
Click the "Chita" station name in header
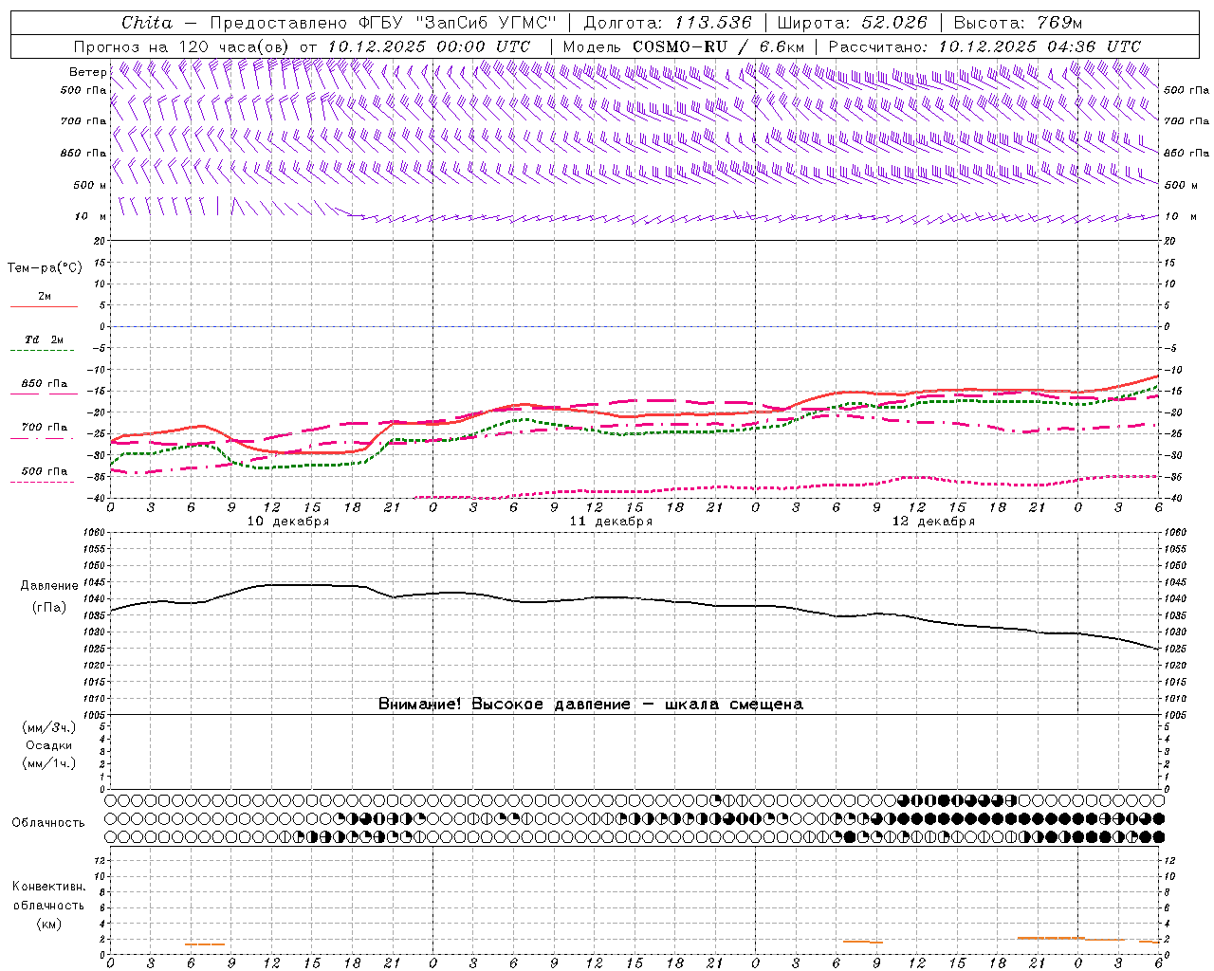click(x=147, y=23)
